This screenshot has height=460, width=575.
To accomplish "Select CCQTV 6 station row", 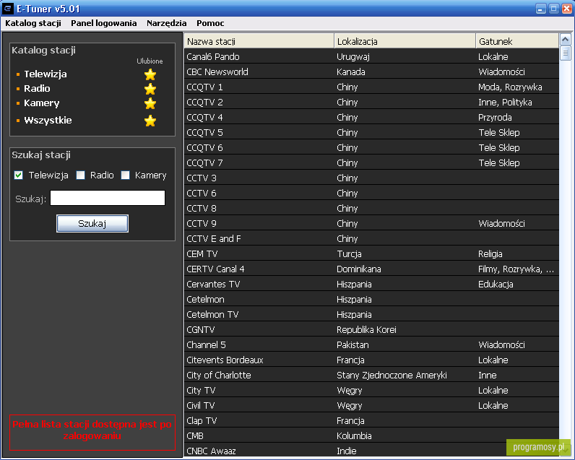I will pos(371,148).
